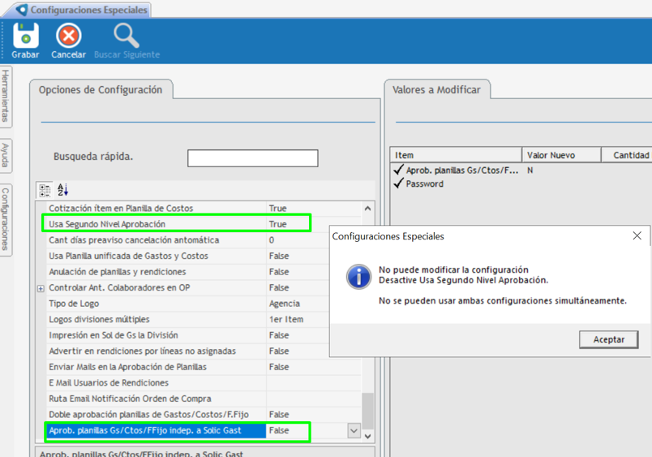The height and width of the screenshot is (457, 652).
Task: Click scroll up arrow in options list
Action: pos(367,209)
